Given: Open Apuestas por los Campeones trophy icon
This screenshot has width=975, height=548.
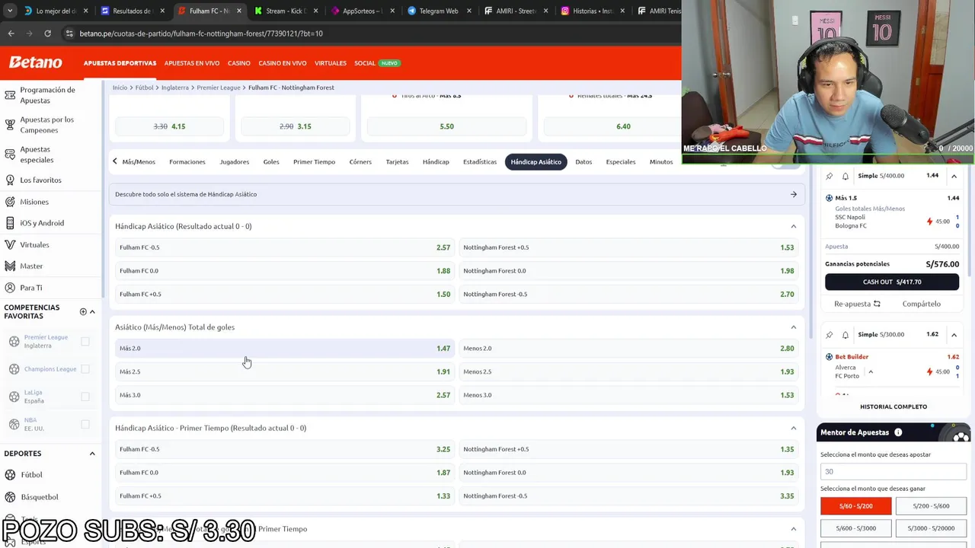Looking at the screenshot, I should [10, 125].
